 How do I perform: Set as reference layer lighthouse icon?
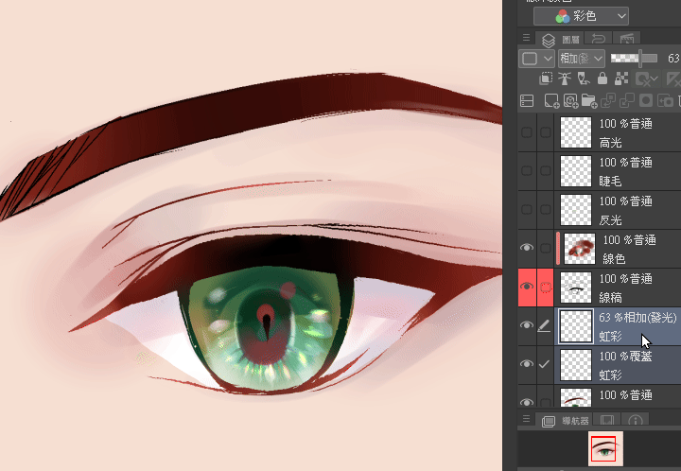tap(564, 78)
